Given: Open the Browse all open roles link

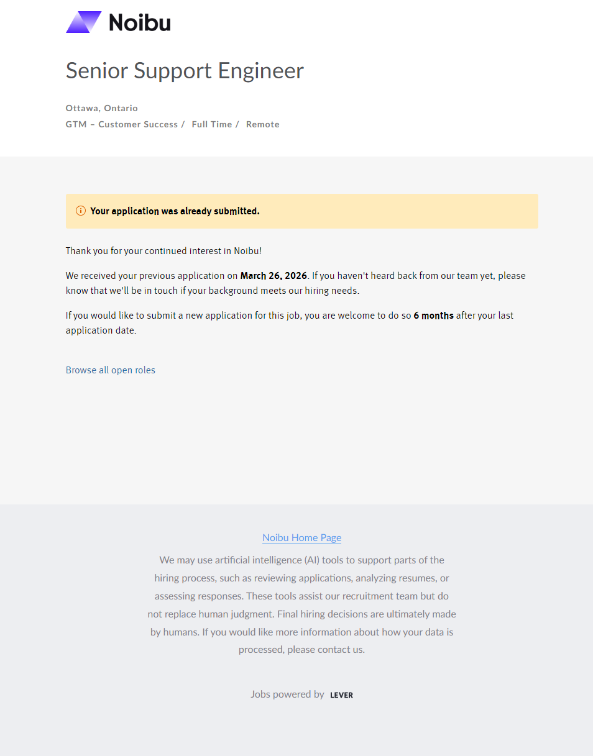Looking at the screenshot, I should (111, 370).
